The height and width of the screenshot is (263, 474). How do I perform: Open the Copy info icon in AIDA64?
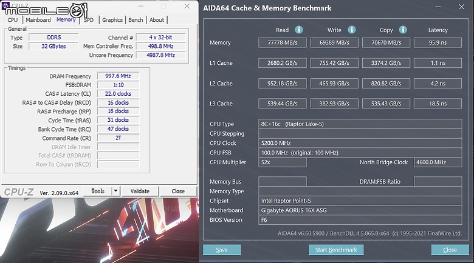(x=403, y=30)
